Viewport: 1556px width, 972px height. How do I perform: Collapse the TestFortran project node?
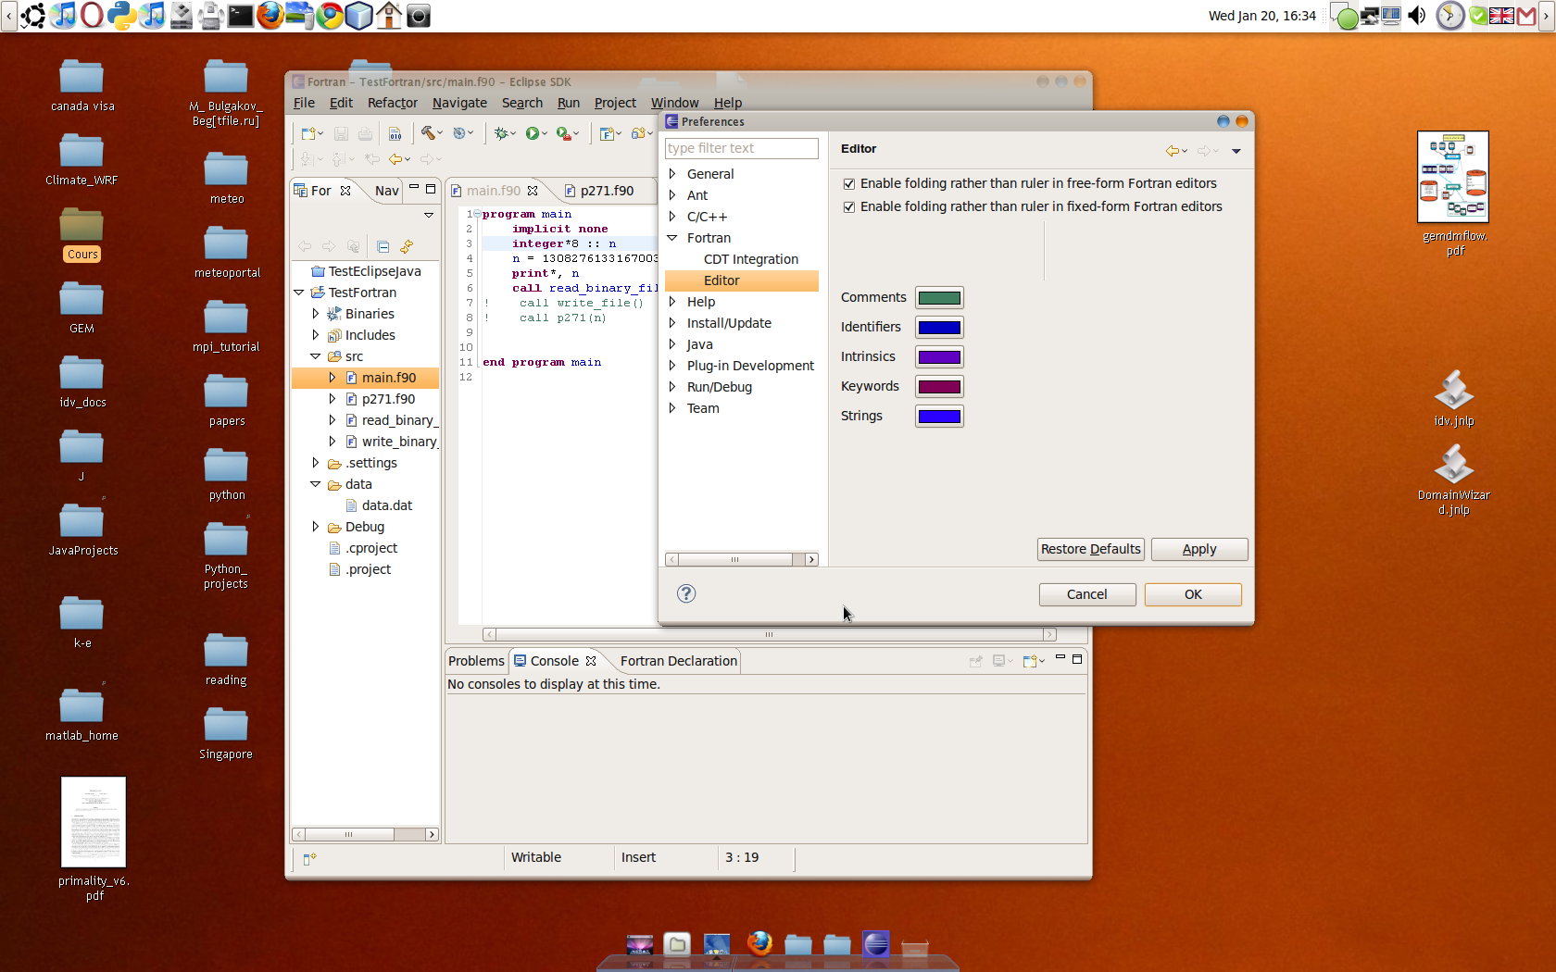[x=299, y=293]
